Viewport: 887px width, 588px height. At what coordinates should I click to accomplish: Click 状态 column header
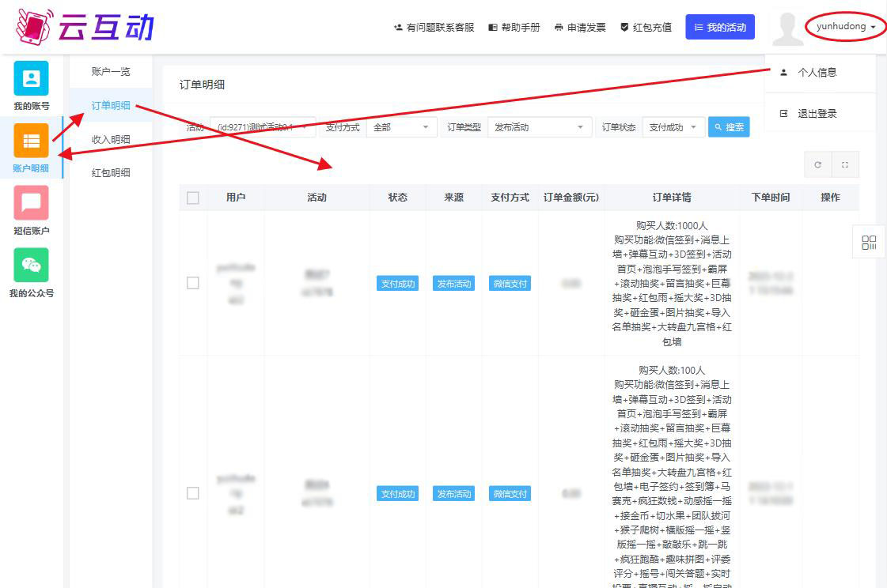point(398,197)
